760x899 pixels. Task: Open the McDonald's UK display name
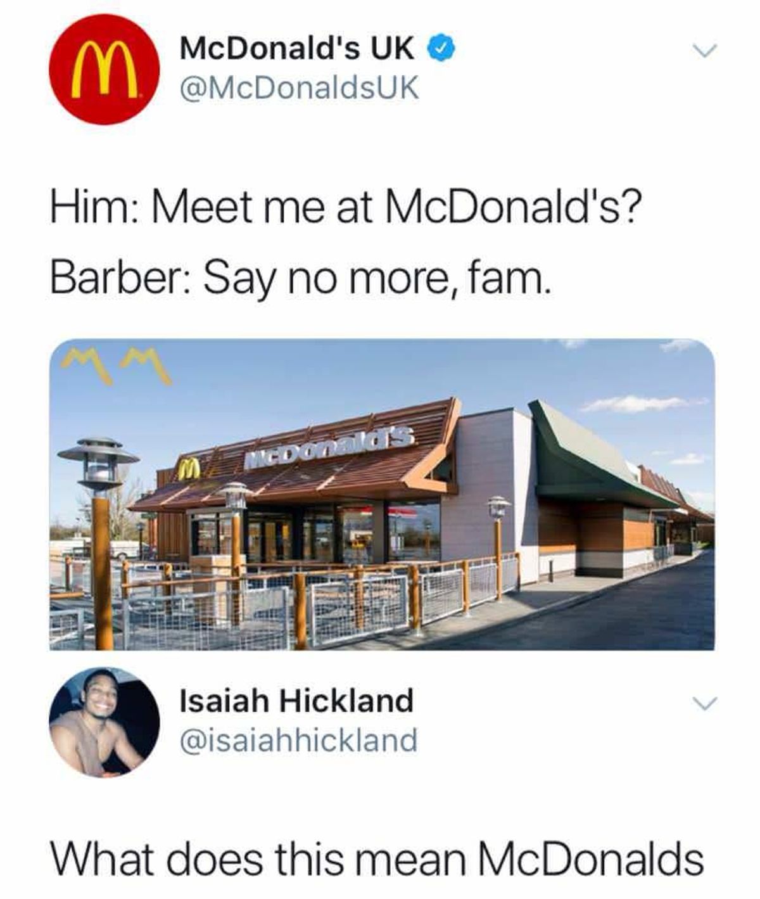coord(298,49)
